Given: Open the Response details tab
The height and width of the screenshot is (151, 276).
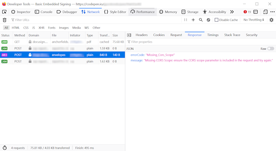Looking at the screenshot, I should tap(195, 35).
